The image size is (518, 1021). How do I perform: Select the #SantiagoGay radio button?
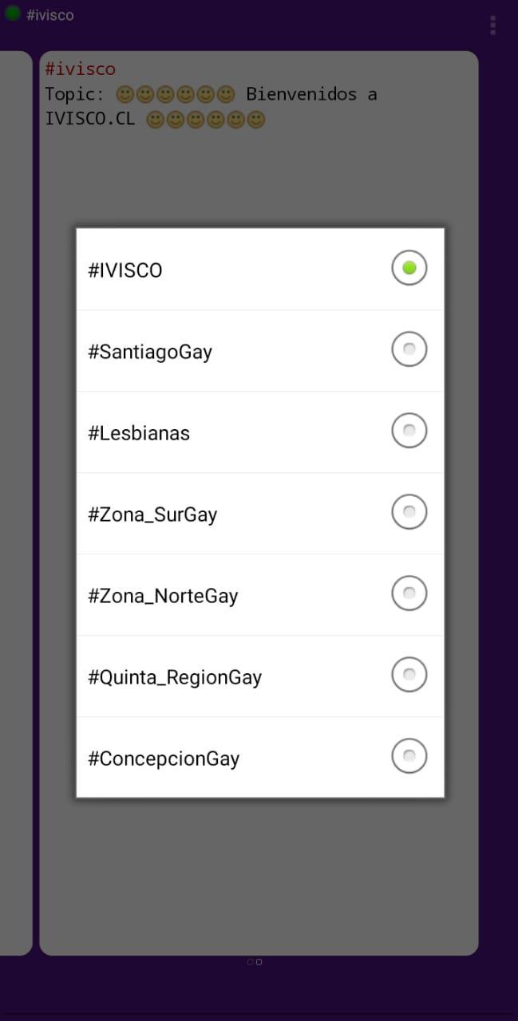pos(409,349)
